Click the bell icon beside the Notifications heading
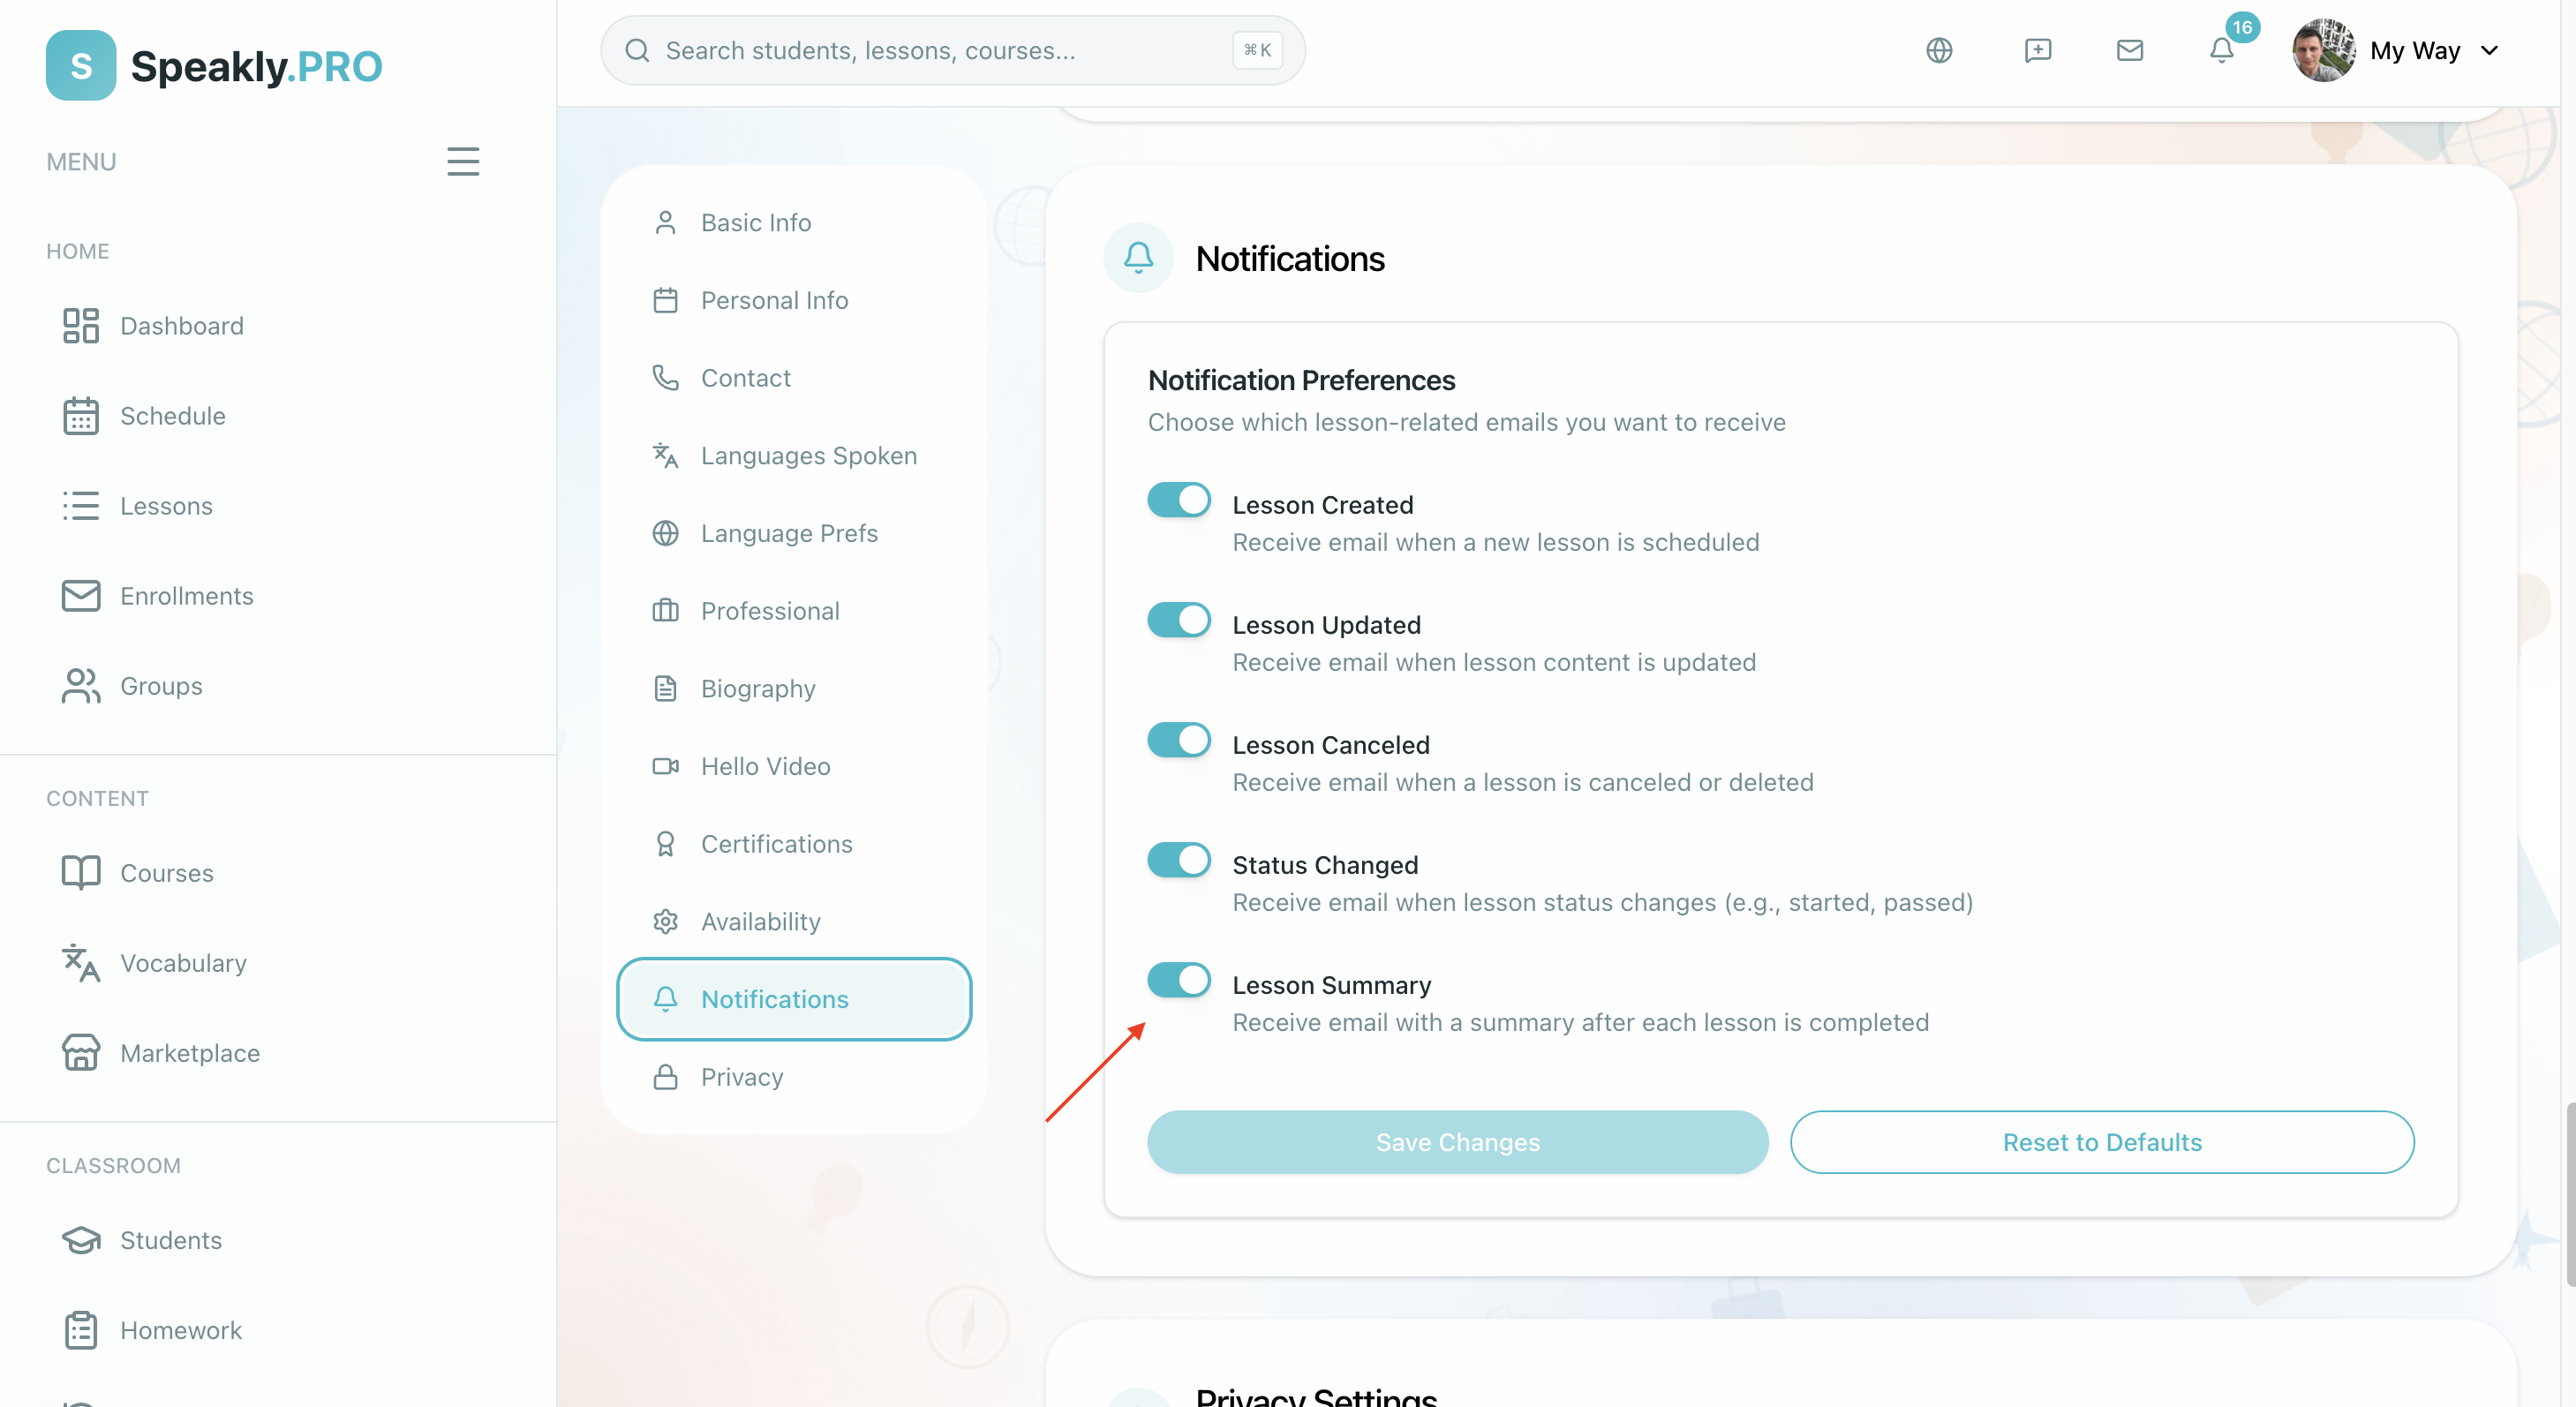The width and height of the screenshot is (2576, 1407). [1138, 258]
